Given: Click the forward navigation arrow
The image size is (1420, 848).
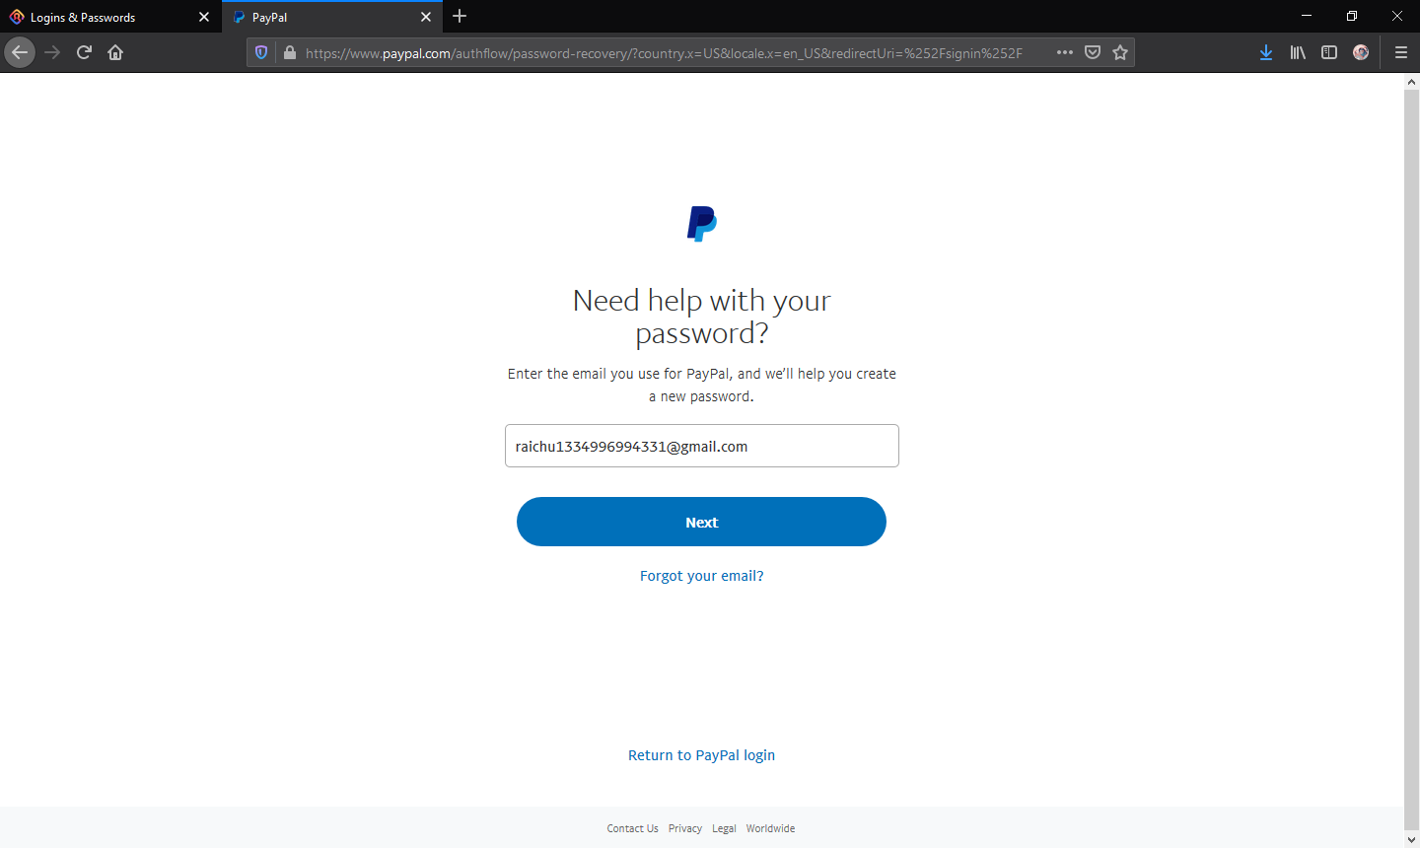Looking at the screenshot, I should 52,52.
